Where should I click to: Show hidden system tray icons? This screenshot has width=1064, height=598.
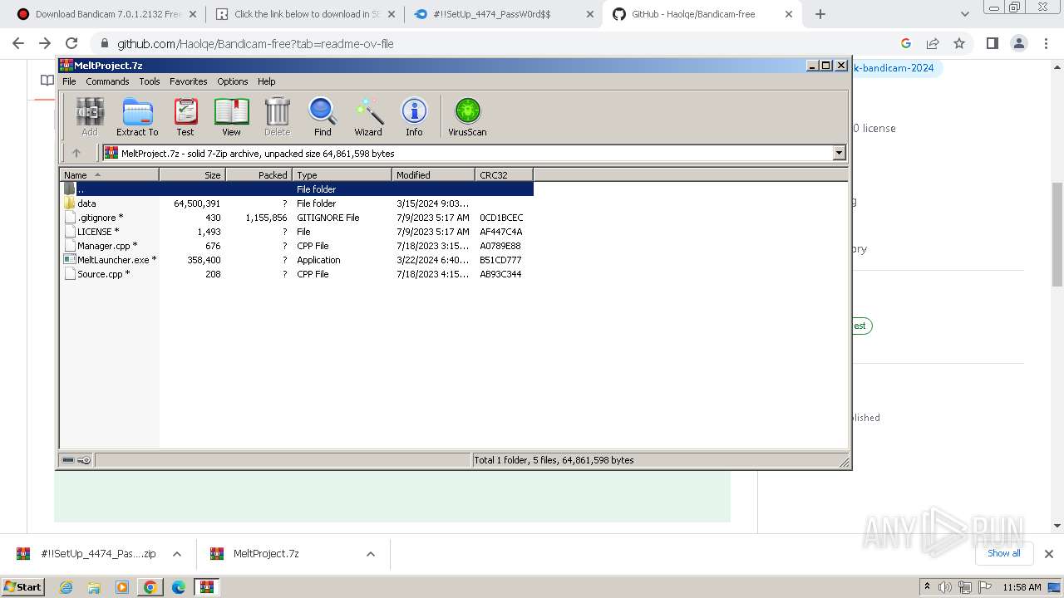[x=927, y=587]
